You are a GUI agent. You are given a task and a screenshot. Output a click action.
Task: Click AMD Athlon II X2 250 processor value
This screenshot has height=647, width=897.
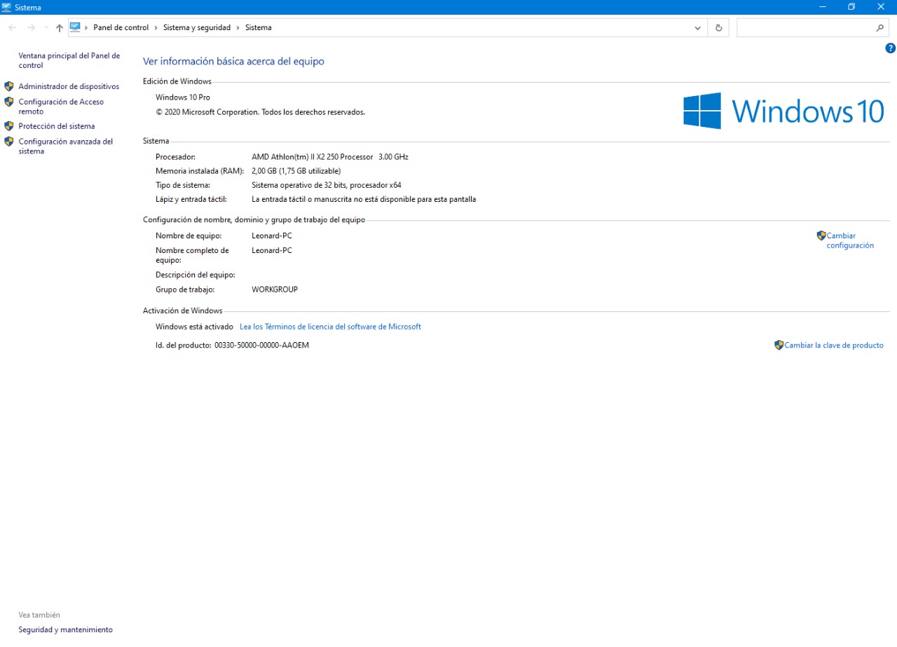(330, 157)
